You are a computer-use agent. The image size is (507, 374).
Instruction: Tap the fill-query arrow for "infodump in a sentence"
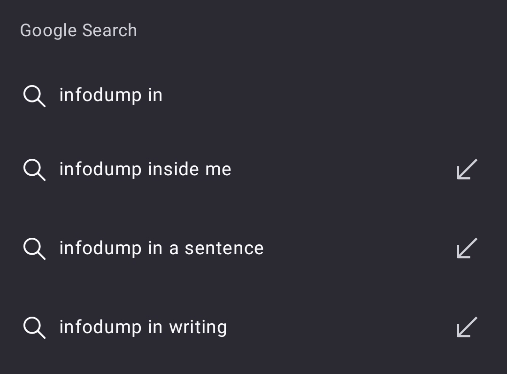tap(467, 248)
